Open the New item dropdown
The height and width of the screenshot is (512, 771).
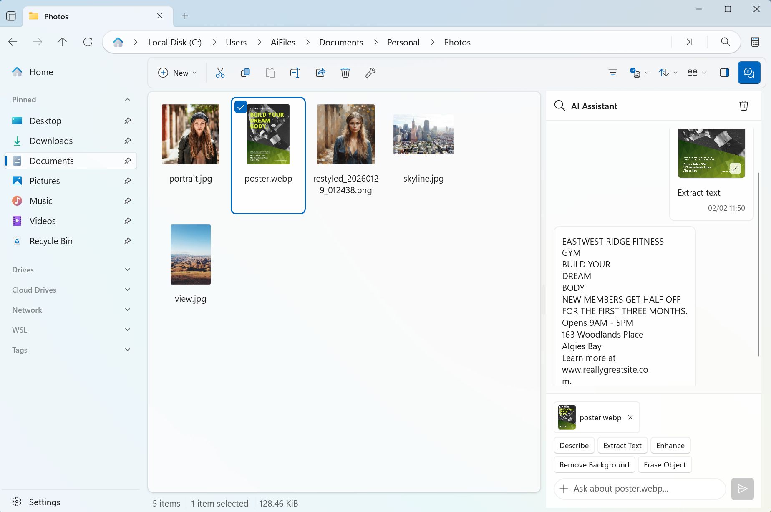(177, 72)
